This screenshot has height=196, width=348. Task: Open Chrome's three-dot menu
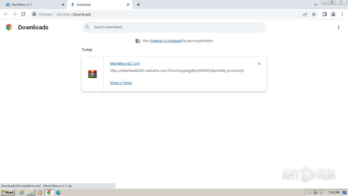342,14
